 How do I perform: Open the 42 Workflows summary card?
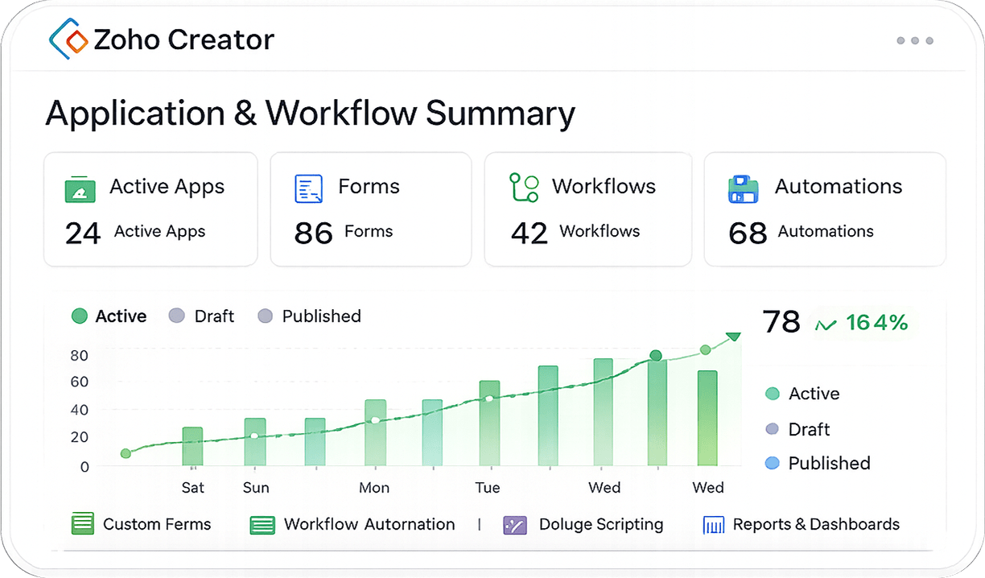coord(587,209)
